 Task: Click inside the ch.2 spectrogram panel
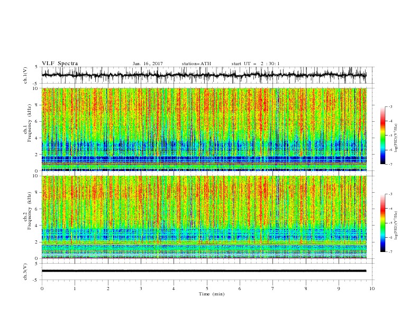tap(204, 217)
